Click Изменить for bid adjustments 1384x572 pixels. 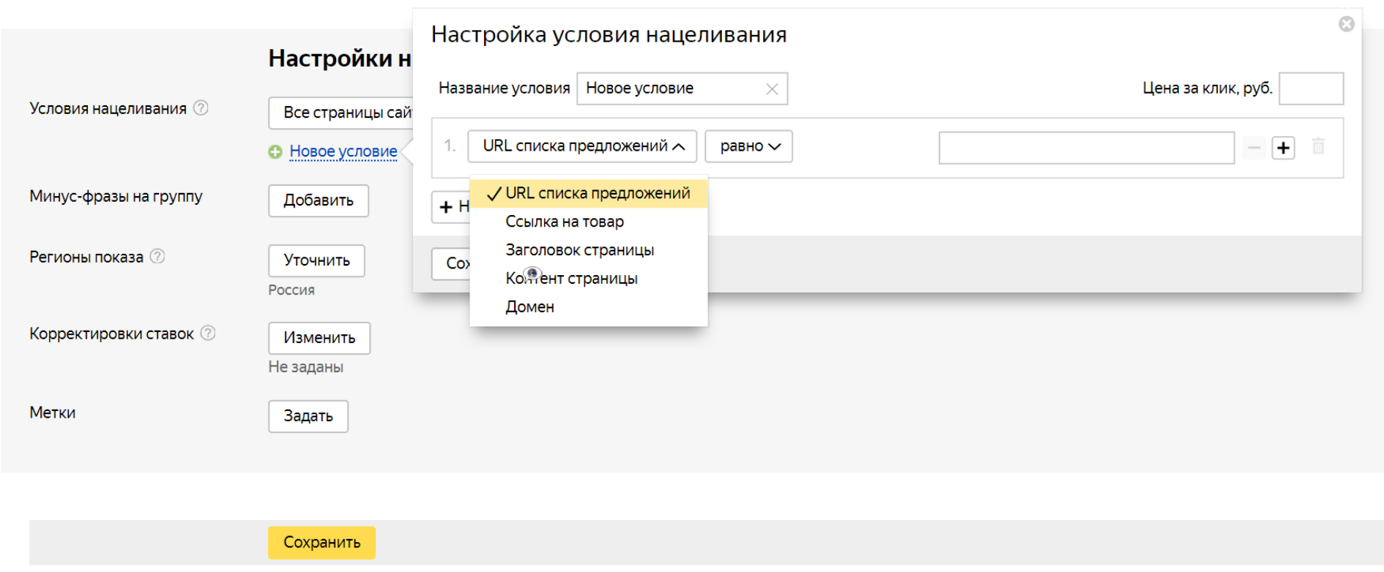click(319, 338)
